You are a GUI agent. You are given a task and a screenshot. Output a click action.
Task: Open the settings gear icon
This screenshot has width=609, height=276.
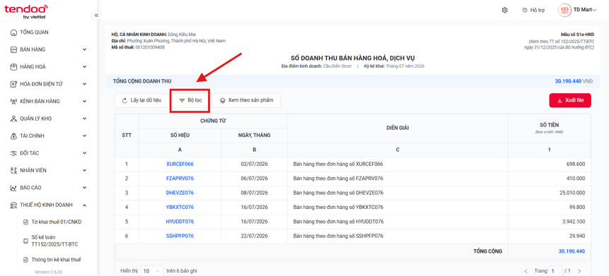tap(505, 10)
